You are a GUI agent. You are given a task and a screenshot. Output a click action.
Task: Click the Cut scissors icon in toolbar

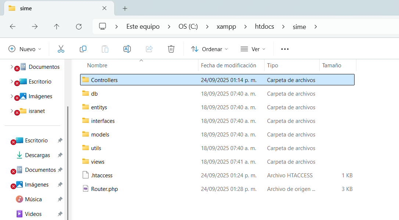tap(61, 49)
